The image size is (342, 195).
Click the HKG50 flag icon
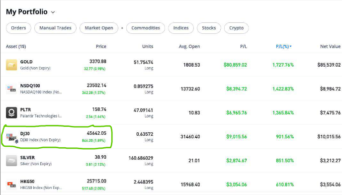[11, 185]
